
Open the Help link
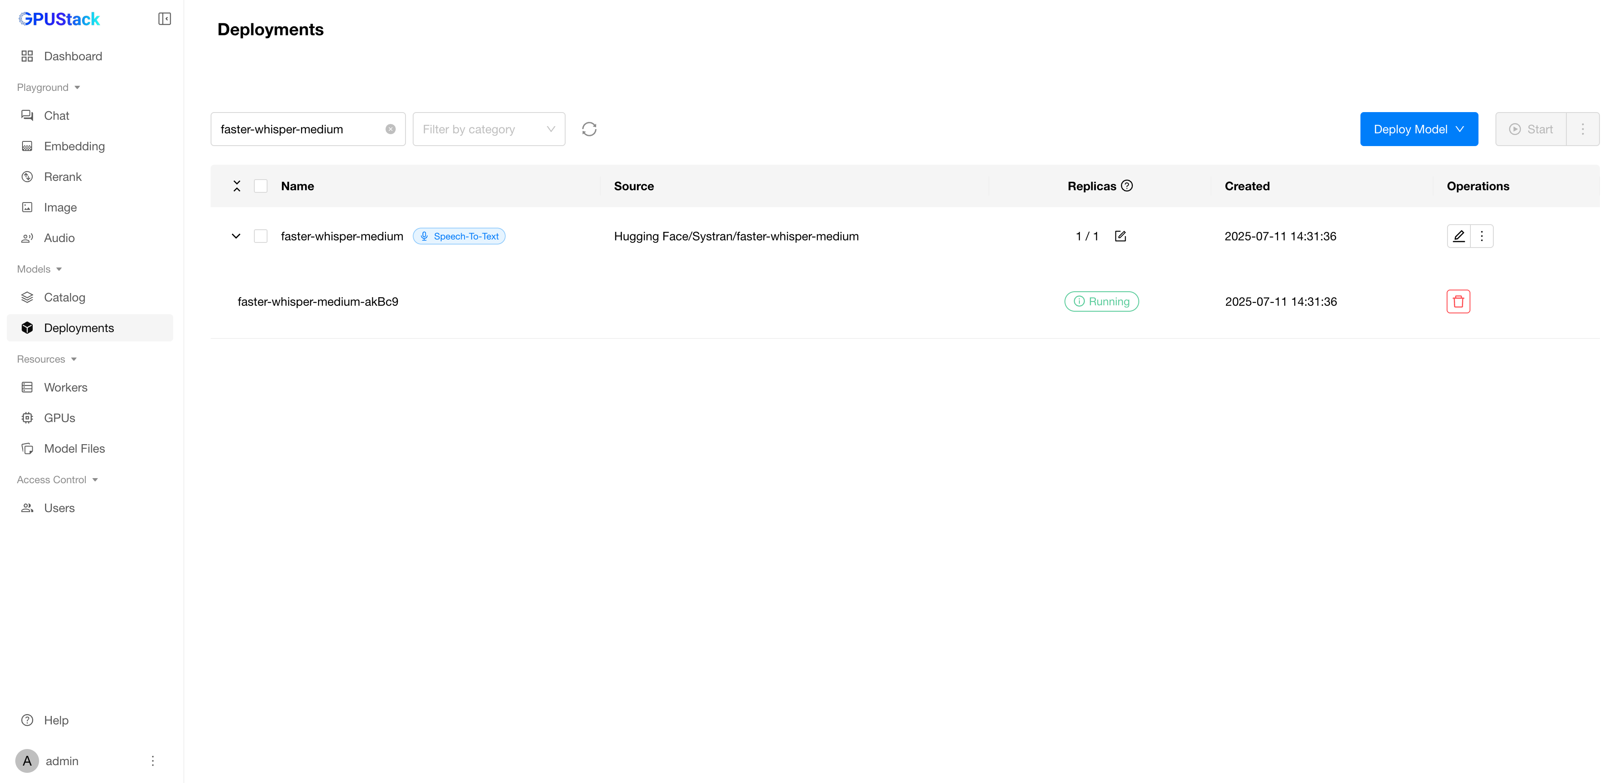(x=56, y=720)
